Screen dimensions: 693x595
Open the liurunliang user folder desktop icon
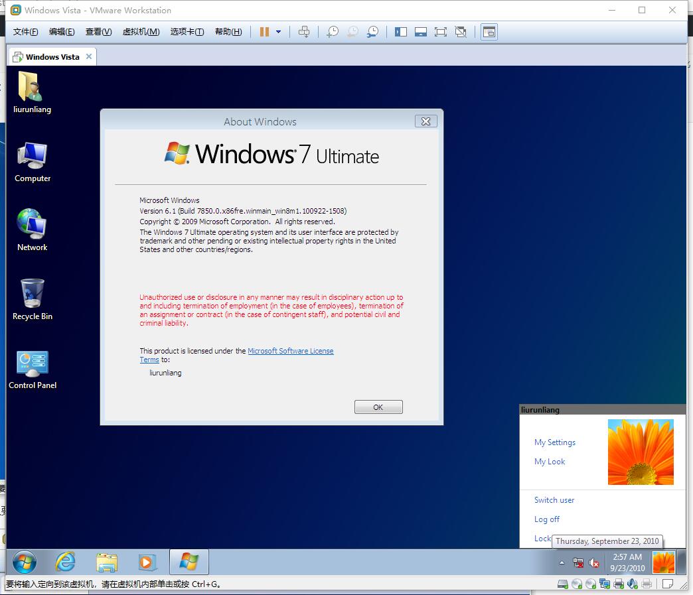[32, 93]
